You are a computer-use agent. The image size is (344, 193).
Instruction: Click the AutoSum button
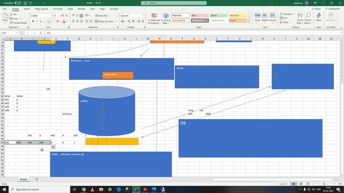pos(286,14)
